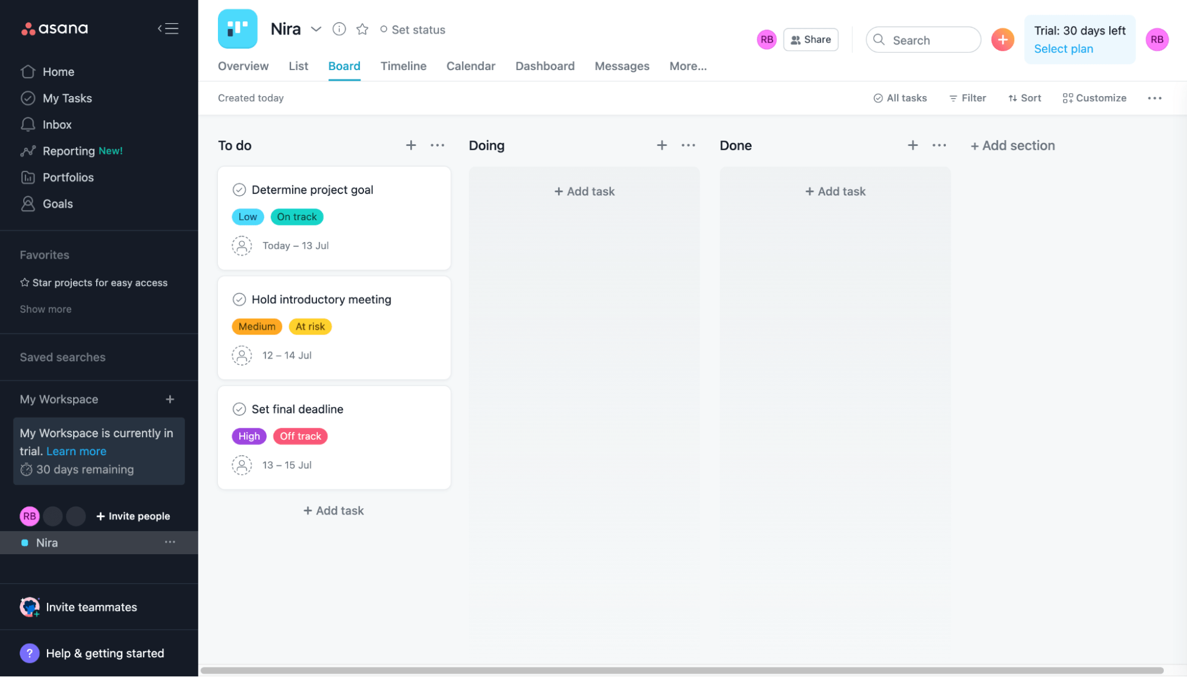
Task: Click Invite people in the sidebar
Action: click(x=133, y=517)
